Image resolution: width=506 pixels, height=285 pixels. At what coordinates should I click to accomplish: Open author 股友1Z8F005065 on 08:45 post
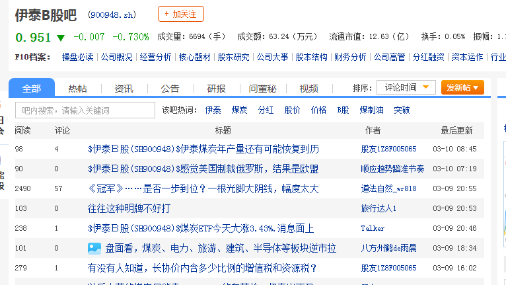pyautogui.click(x=388, y=149)
